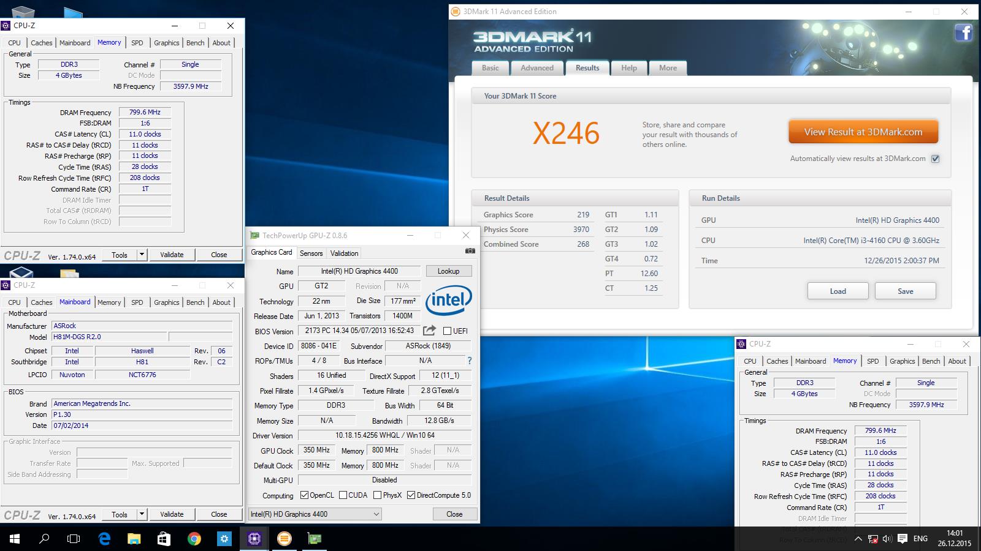Click GPU-Z title bar icon

point(254,235)
